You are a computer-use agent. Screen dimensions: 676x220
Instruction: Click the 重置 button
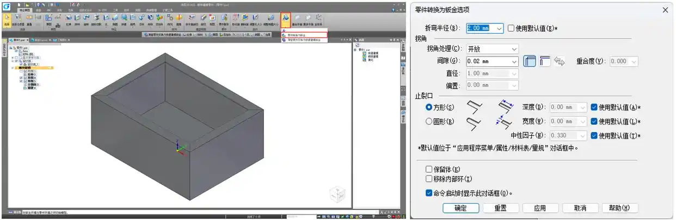(500, 208)
